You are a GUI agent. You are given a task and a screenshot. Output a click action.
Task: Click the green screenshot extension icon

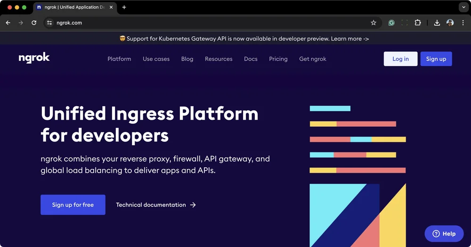pos(405,23)
